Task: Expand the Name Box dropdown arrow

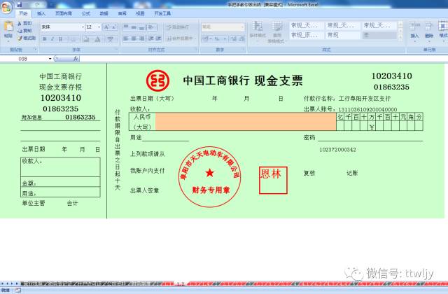Action: pyautogui.click(x=50, y=59)
